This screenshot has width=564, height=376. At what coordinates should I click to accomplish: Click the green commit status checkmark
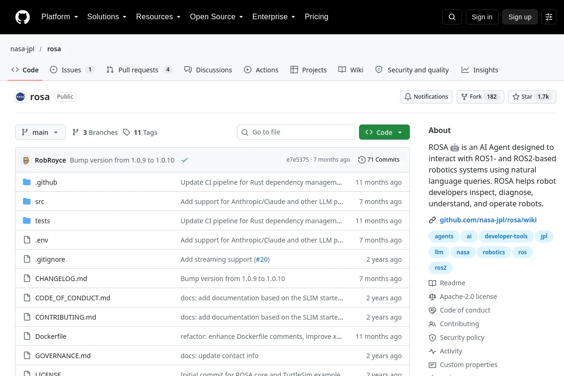(185, 160)
